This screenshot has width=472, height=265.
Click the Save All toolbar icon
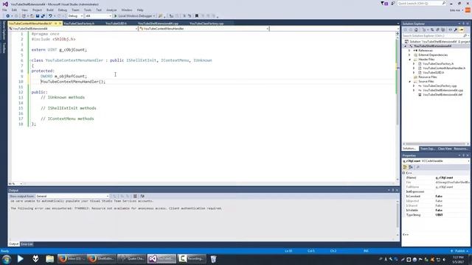point(43,16)
